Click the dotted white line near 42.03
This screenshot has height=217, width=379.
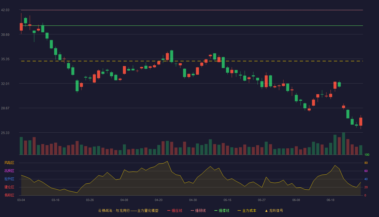point(192,10)
